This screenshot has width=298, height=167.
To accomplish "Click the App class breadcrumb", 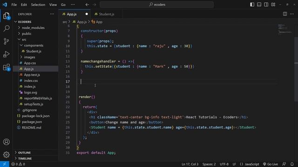I will [x=97, y=22].
